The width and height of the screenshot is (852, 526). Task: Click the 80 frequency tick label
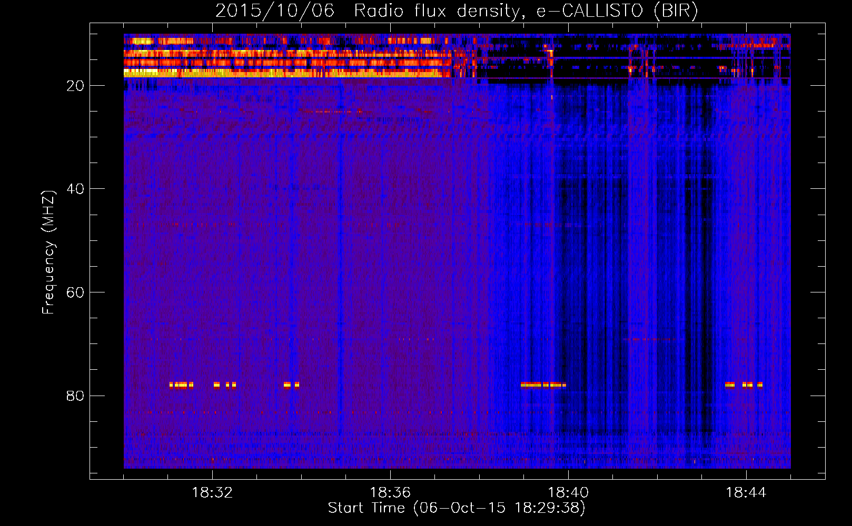(75, 396)
